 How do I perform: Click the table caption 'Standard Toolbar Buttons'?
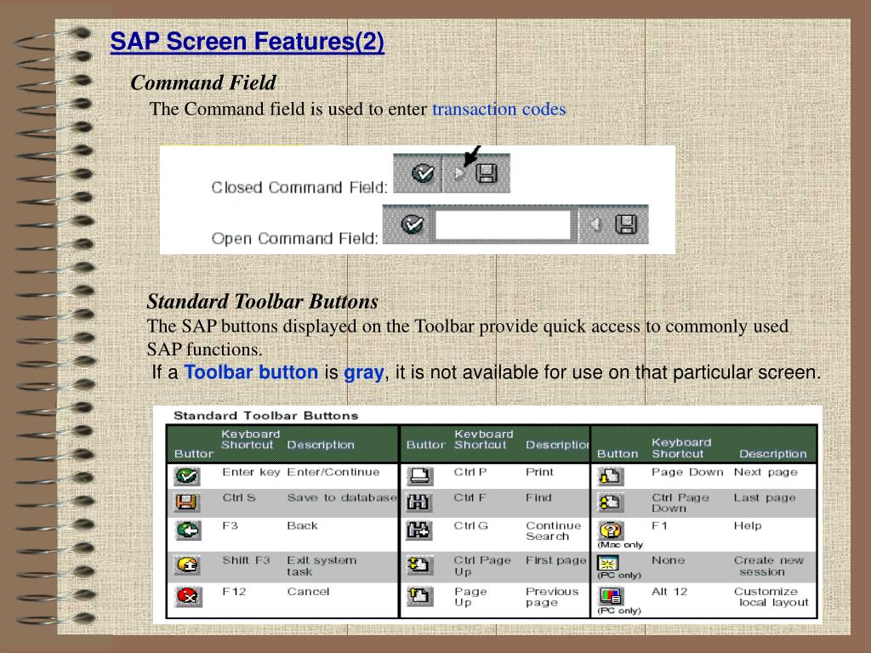(x=266, y=415)
